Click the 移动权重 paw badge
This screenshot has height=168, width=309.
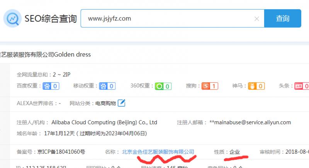click(107, 86)
